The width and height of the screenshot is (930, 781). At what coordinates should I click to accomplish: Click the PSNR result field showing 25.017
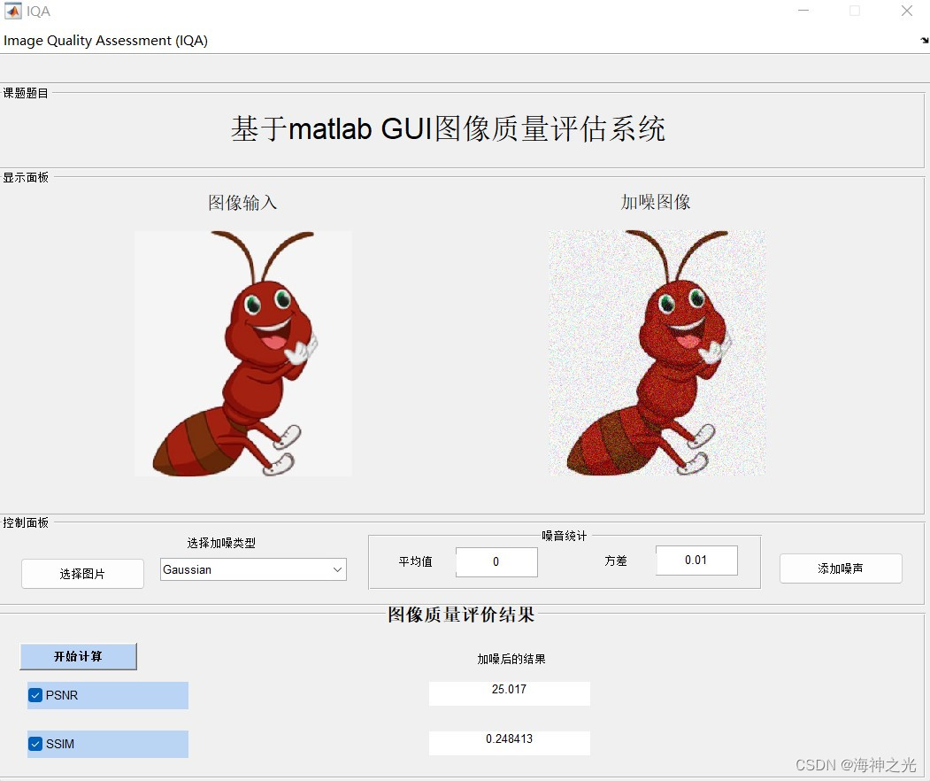point(509,693)
